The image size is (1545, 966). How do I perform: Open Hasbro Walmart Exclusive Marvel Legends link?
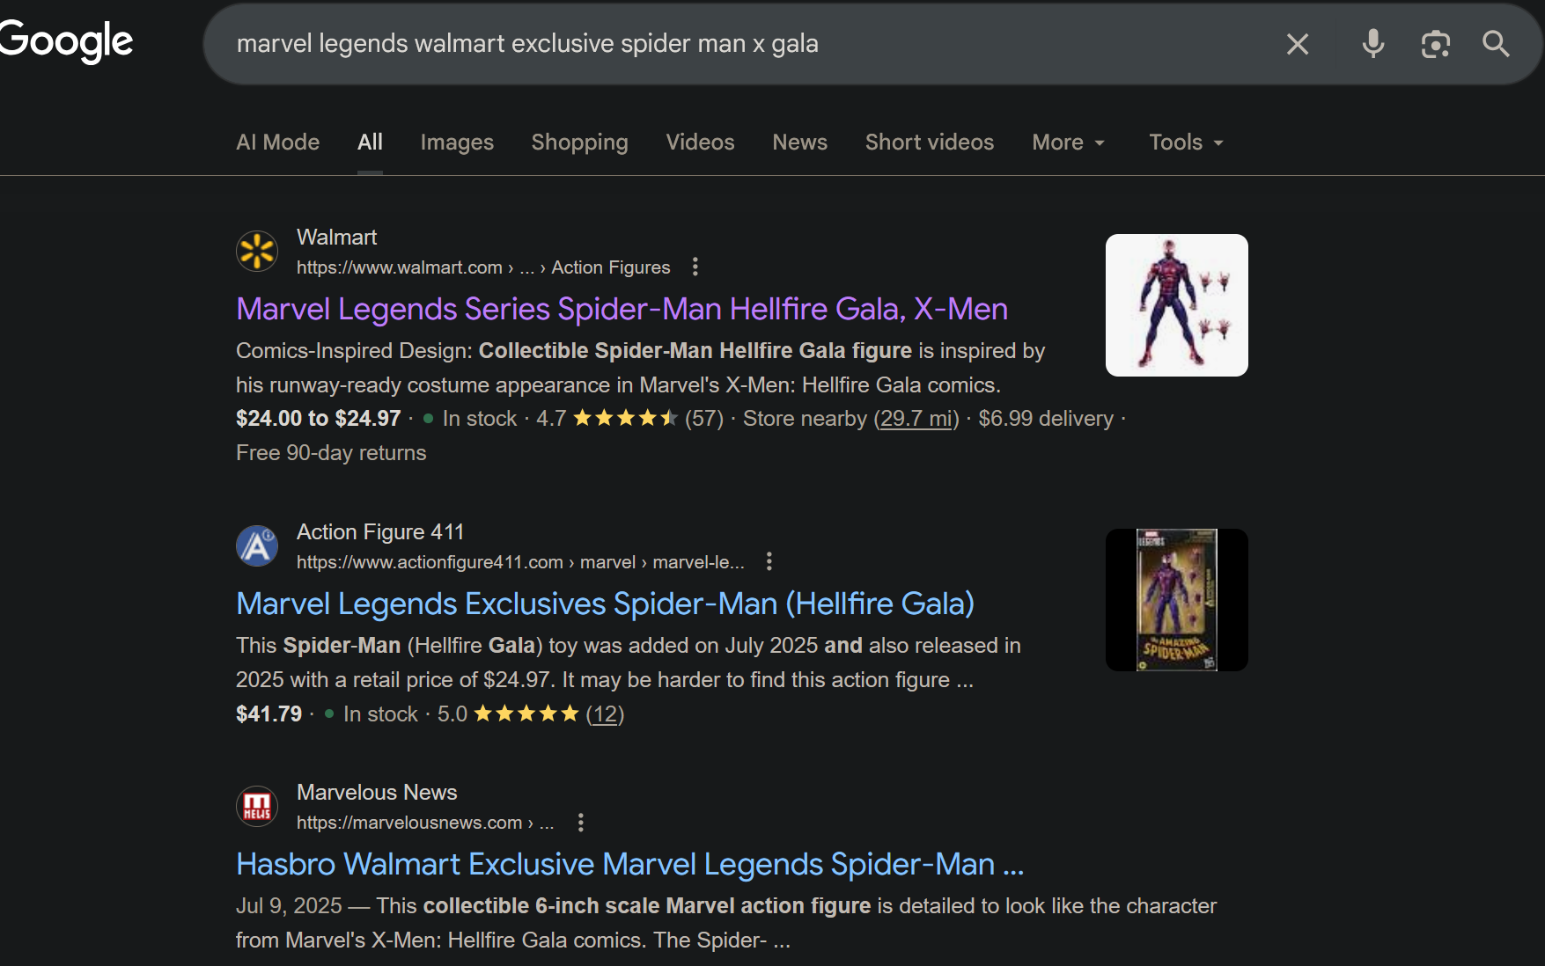tap(629, 864)
